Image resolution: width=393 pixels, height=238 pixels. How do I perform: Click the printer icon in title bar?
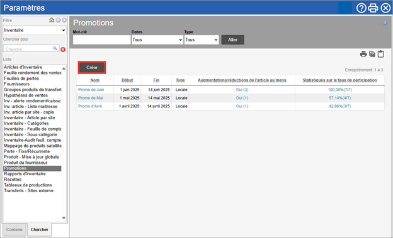point(373,8)
